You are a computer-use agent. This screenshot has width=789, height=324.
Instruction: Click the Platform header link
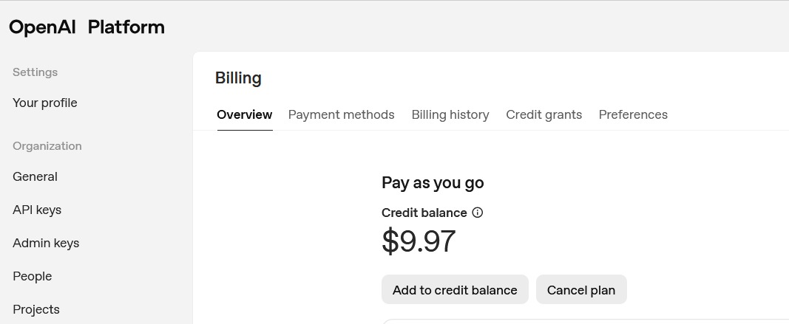click(x=126, y=27)
